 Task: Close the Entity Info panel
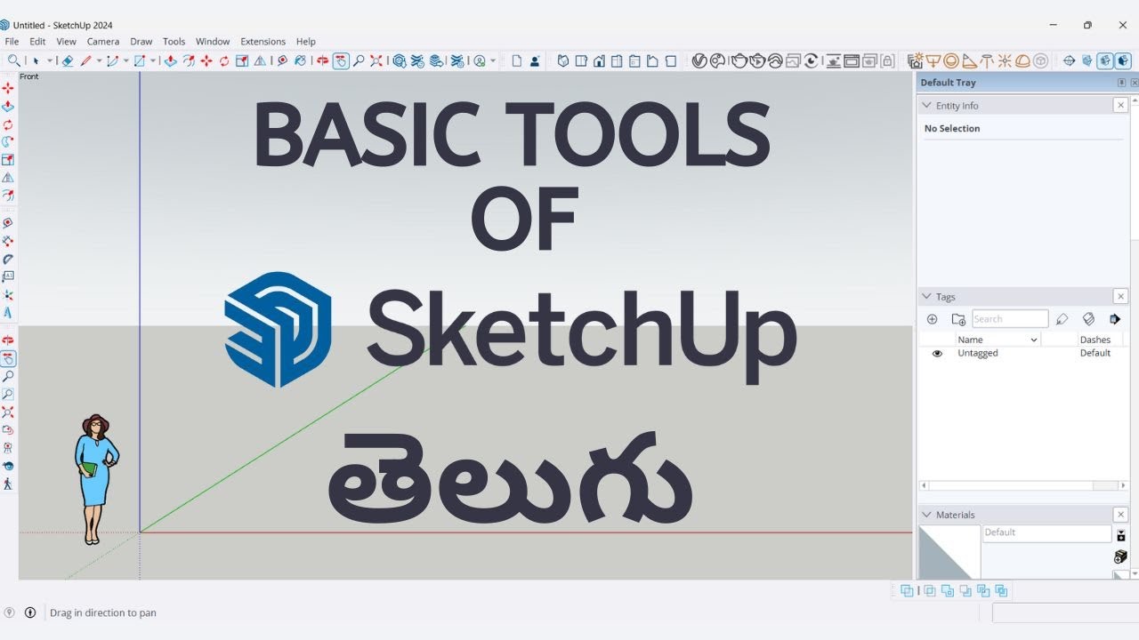(x=1120, y=105)
